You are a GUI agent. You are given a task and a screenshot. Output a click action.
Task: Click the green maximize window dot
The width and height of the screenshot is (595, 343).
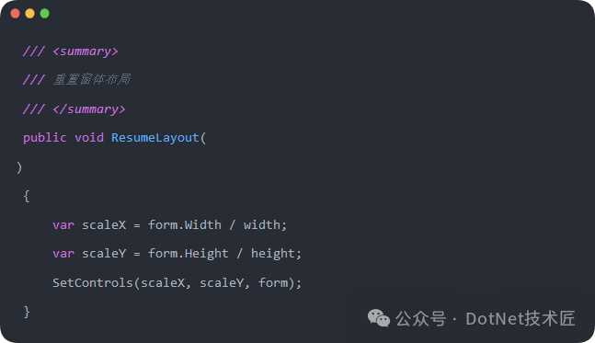tap(45, 14)
